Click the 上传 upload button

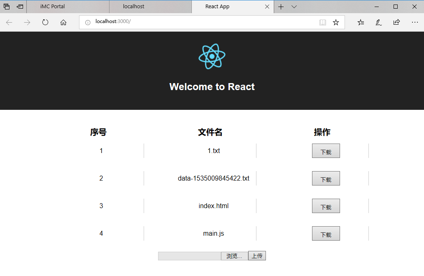[257, 256]
